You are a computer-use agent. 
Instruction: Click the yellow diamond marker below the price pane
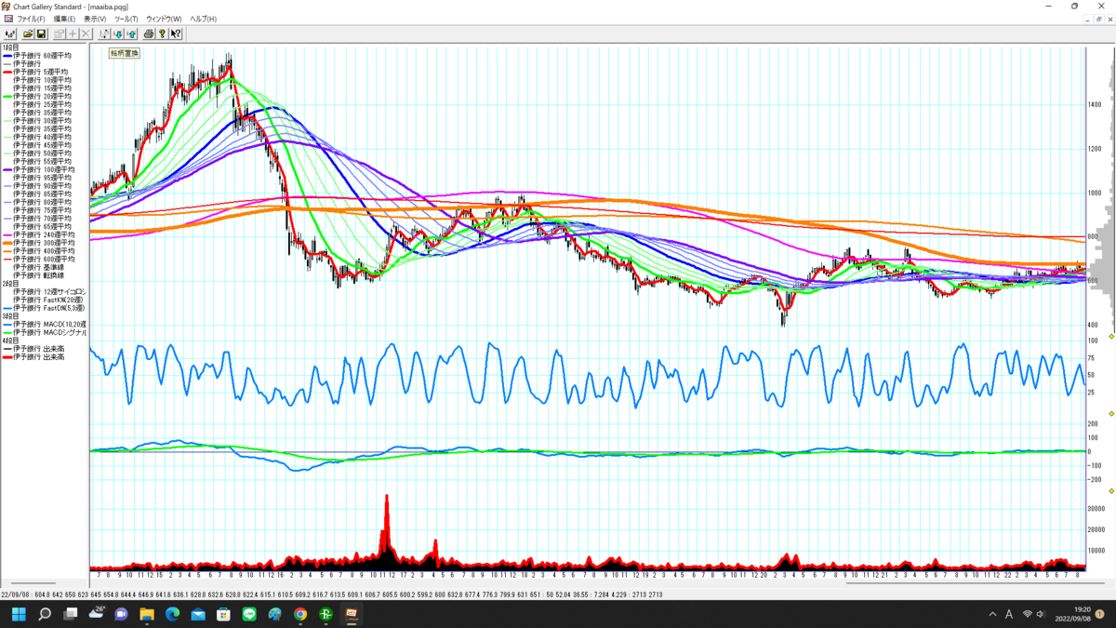coord(1111,336)
